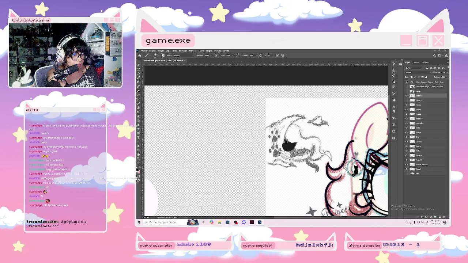Open the Opacidad slider arrow in options bar
Screen dimensions: 468x263
click(211, 56)
